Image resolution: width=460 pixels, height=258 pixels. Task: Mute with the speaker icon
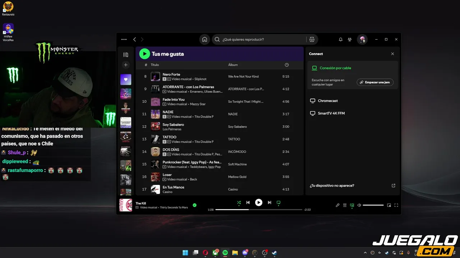359,205
